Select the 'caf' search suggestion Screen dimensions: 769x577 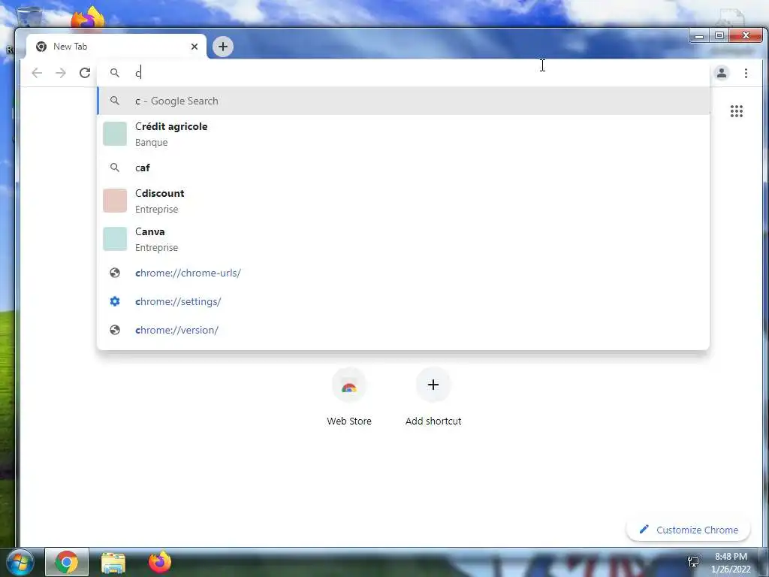coord(403,168)
